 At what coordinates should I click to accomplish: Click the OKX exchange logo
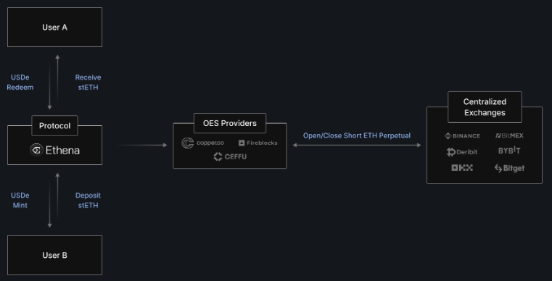pos(462,168)
